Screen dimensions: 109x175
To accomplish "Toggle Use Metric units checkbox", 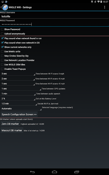I will (x=2, y=52).
